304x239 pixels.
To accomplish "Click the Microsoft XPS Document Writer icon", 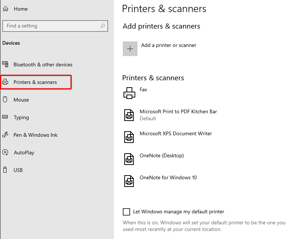I will (x=129, y=137).
